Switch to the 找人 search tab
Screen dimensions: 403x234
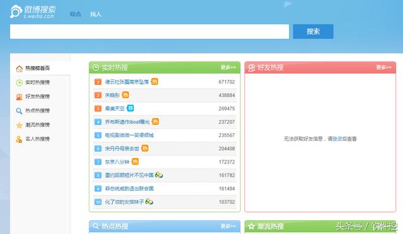[96, 14]
